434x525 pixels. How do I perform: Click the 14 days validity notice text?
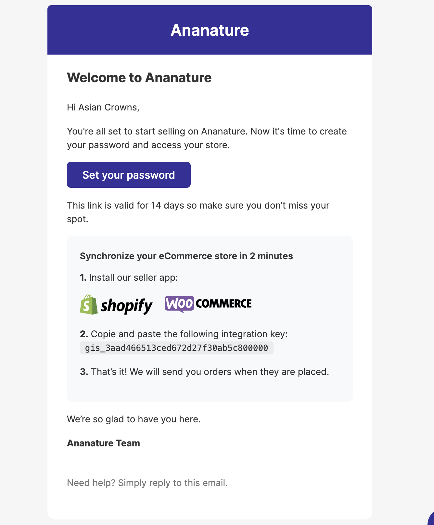(198, 205)
